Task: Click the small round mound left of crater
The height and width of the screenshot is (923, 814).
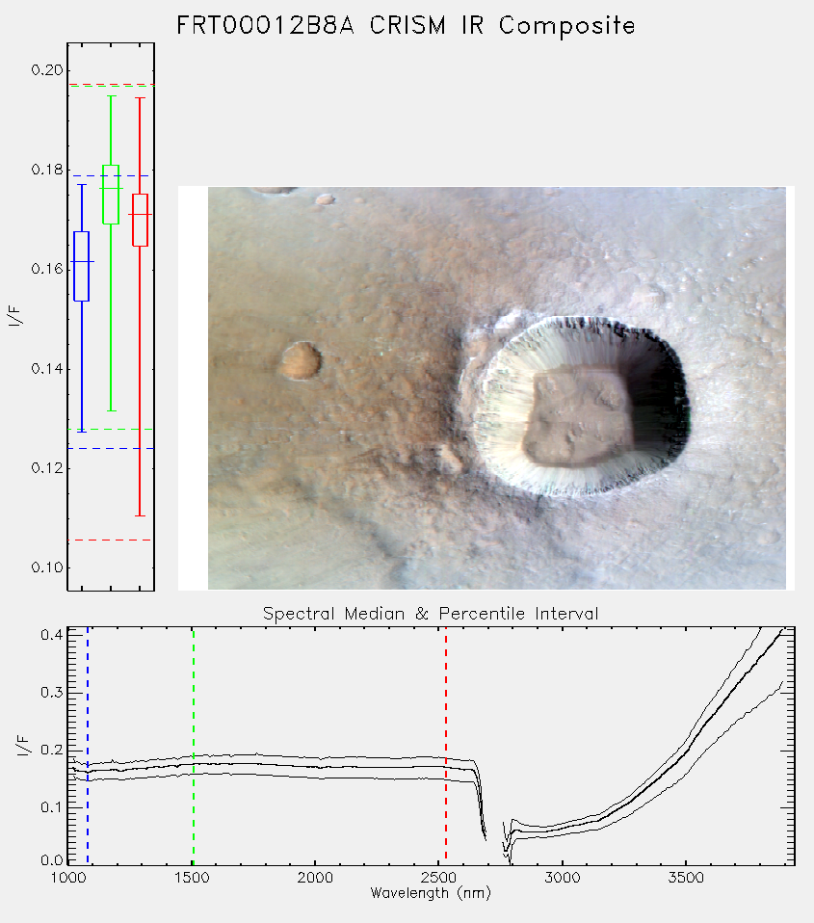Action: coord(301,360)
